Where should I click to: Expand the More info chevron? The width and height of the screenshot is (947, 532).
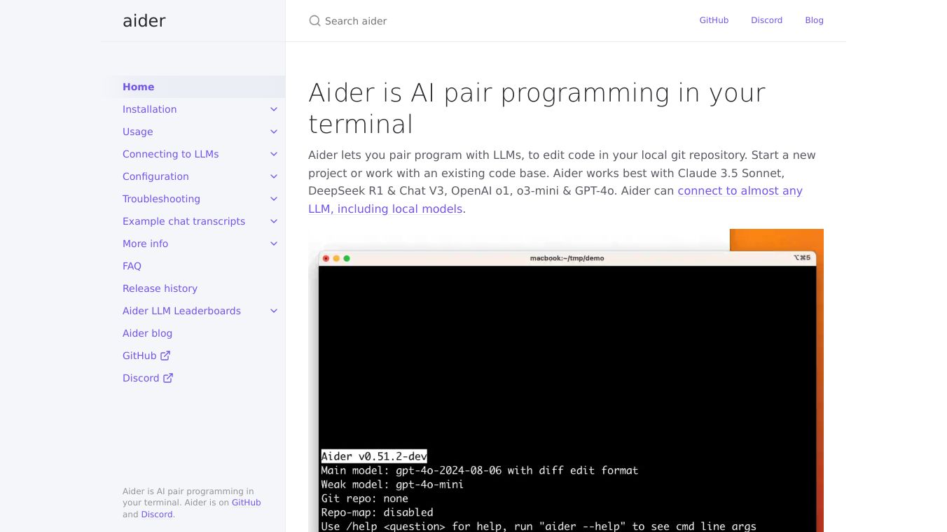click(x=274, y=244)
